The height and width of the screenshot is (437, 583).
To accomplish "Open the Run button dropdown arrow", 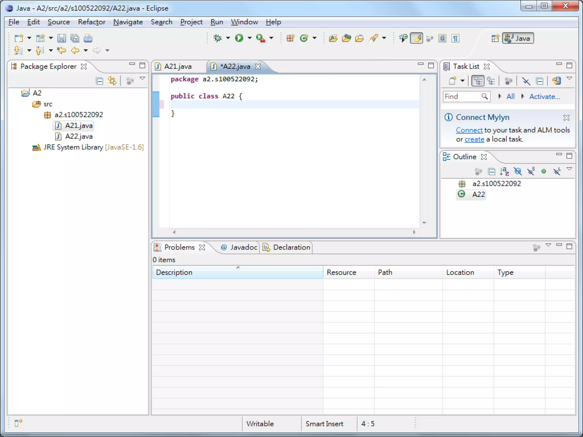I will pos(250,38).
